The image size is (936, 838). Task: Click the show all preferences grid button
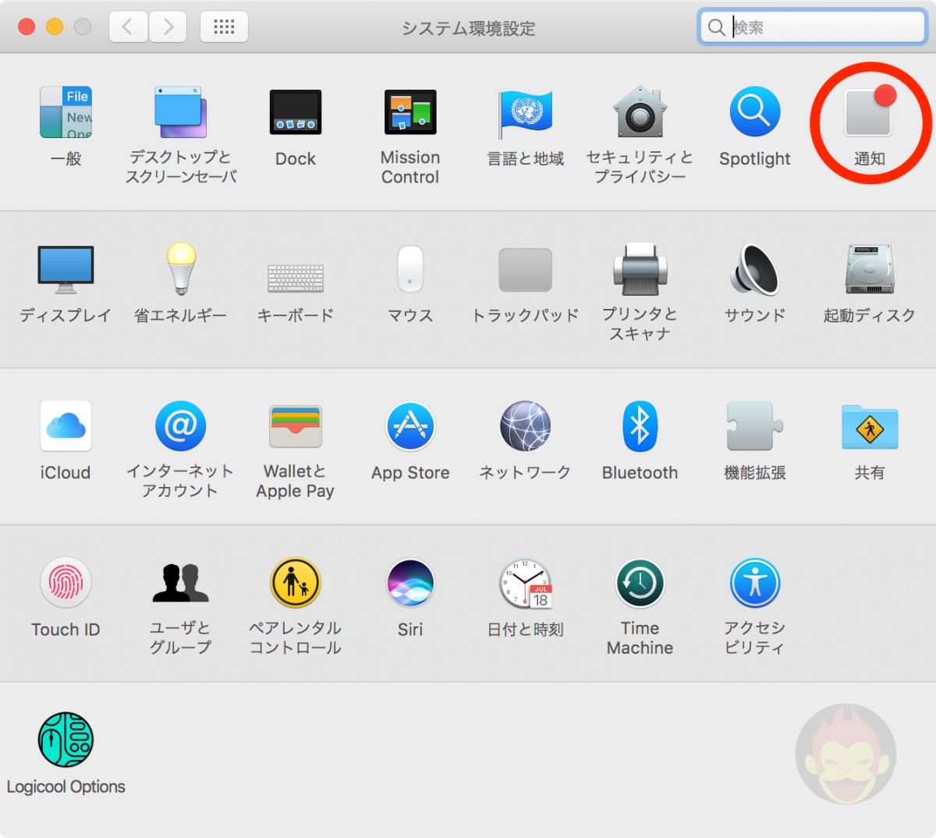tap(224, 27)
